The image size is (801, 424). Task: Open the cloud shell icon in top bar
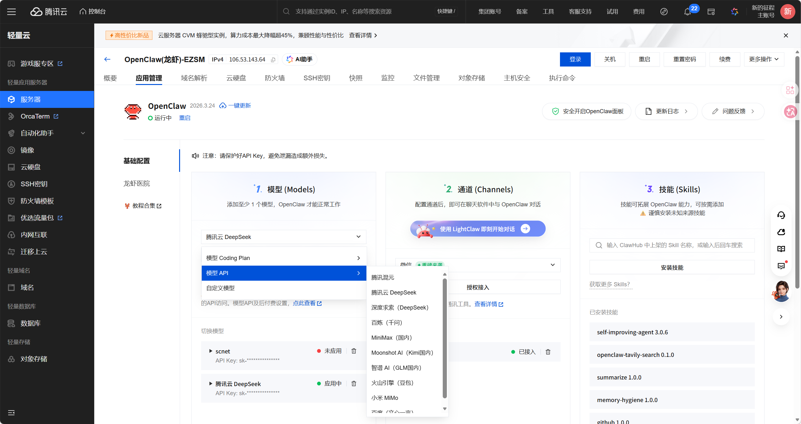point(711,12)
